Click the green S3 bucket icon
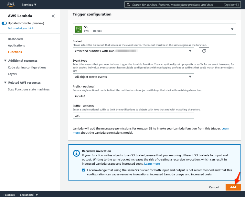 [x=79, y=29]
